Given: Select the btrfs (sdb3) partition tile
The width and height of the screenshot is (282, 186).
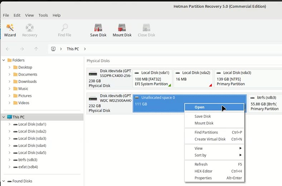Looking at the screenshot, I should (x=265, y=103).
